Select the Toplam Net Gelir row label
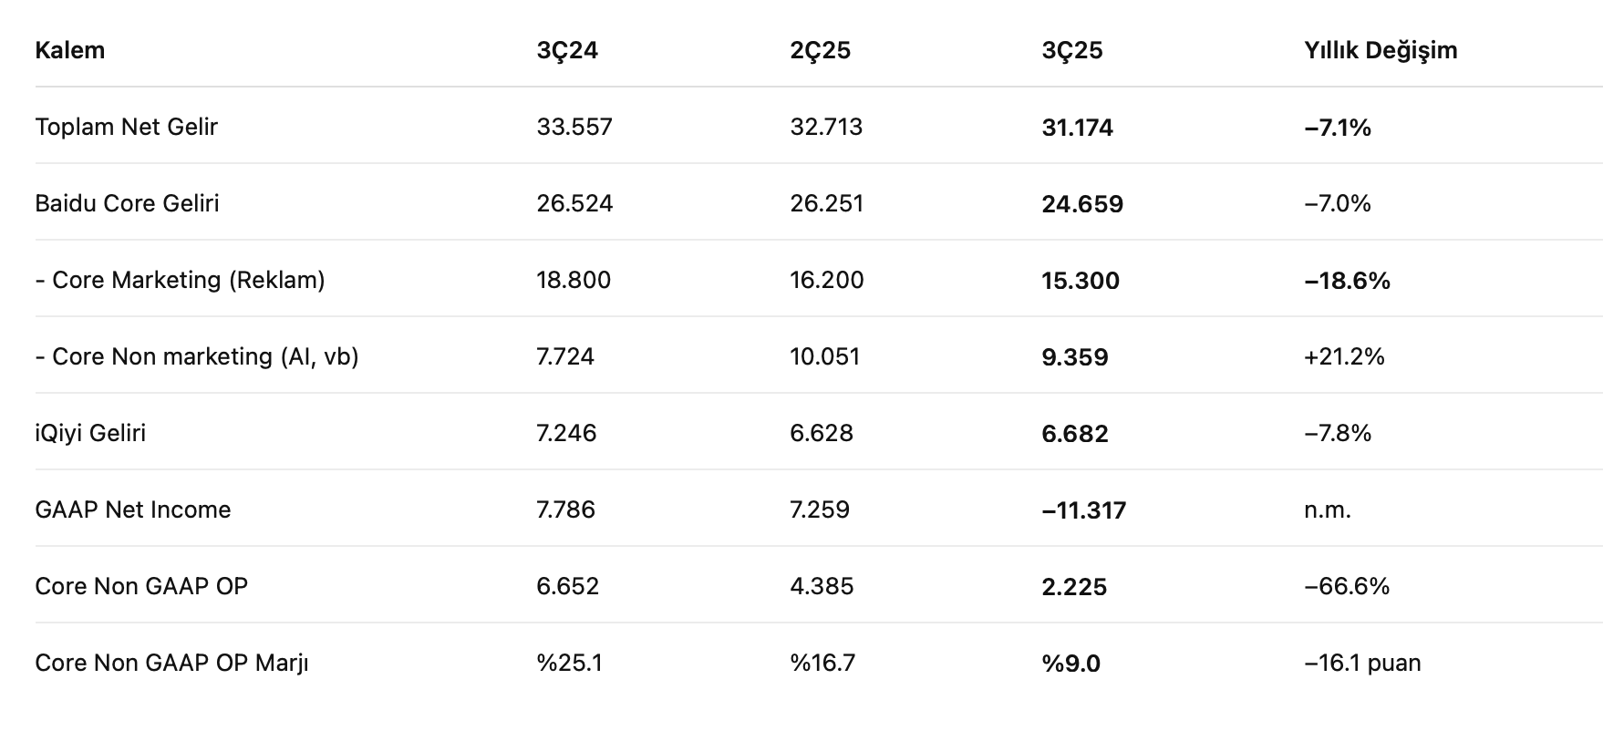 (x=127, y=127)
